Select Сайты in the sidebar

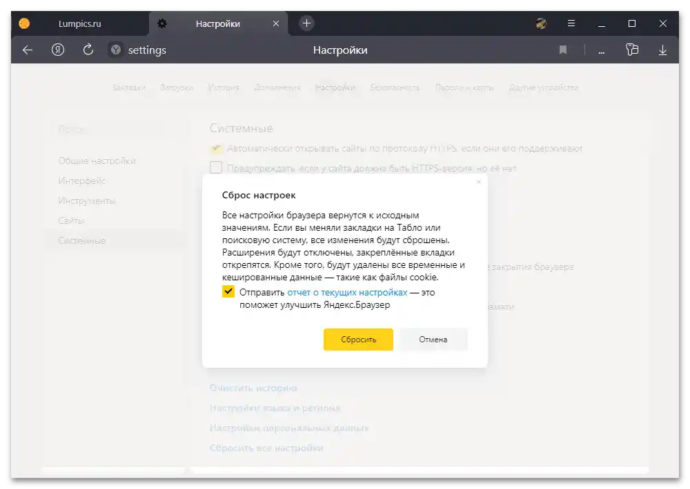(x=71, y=220)
